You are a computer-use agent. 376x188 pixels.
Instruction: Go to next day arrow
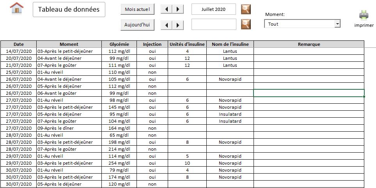[x=178, y=25]
